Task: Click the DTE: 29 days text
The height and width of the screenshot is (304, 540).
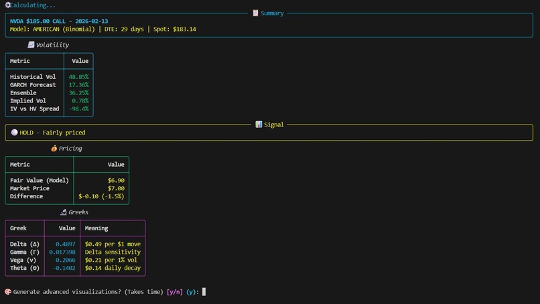Action: pos(124,29)
